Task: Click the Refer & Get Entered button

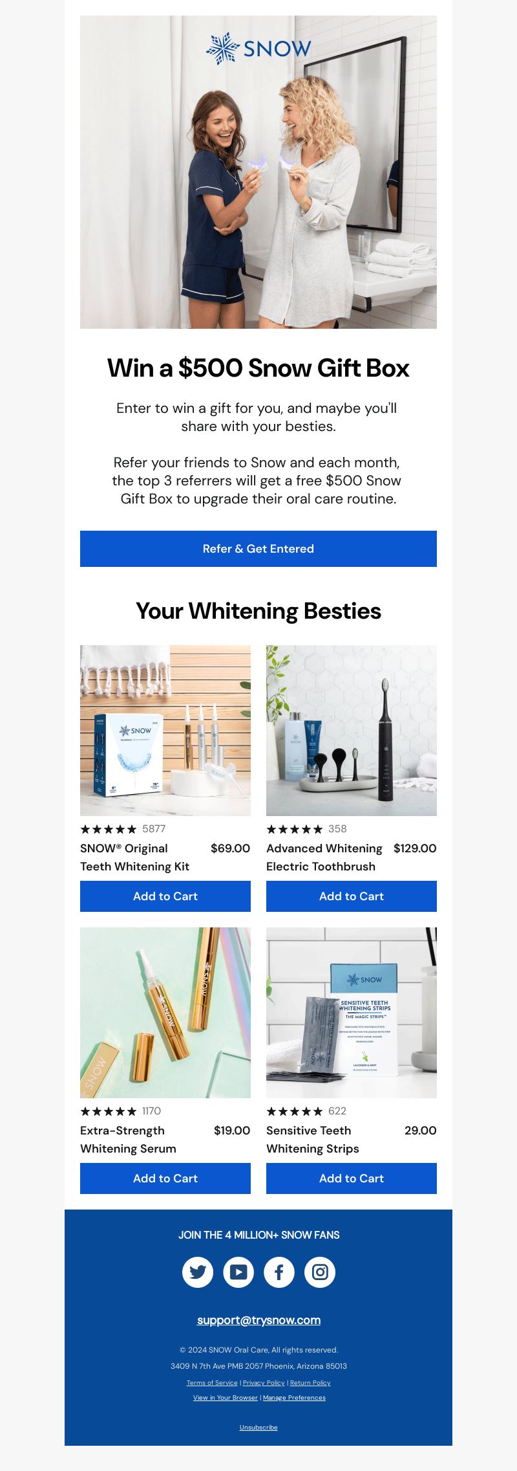Action: [x=258, y=549]
